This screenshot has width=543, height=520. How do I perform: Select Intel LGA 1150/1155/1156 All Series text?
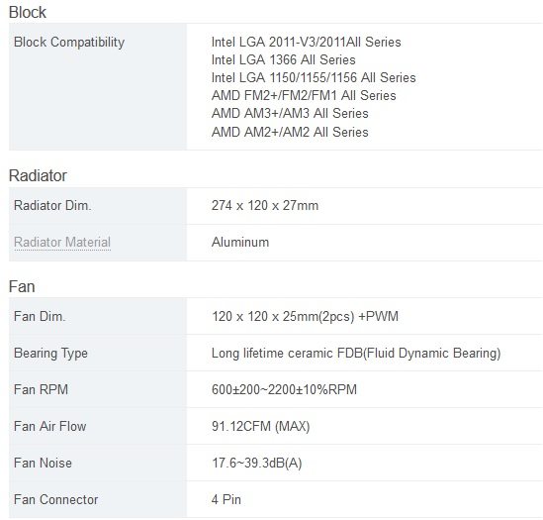click(x=314, y=77)
